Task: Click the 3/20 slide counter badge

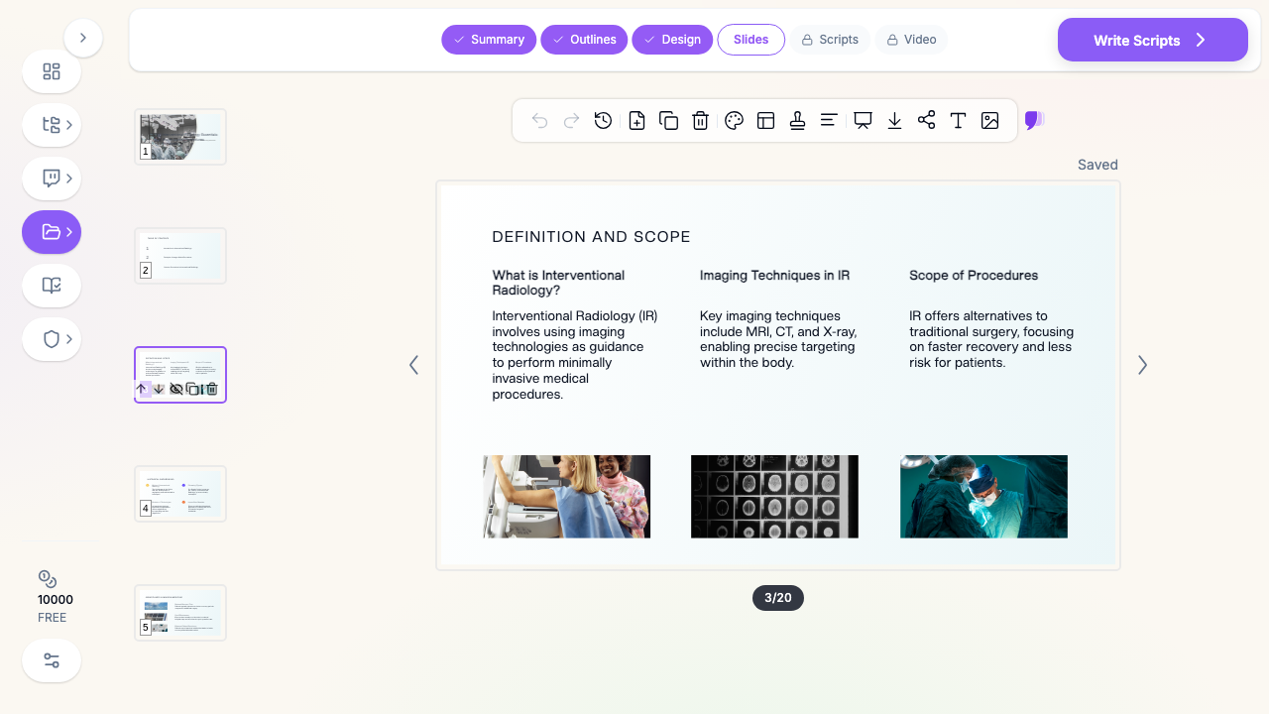Action: tap(778, 598)
